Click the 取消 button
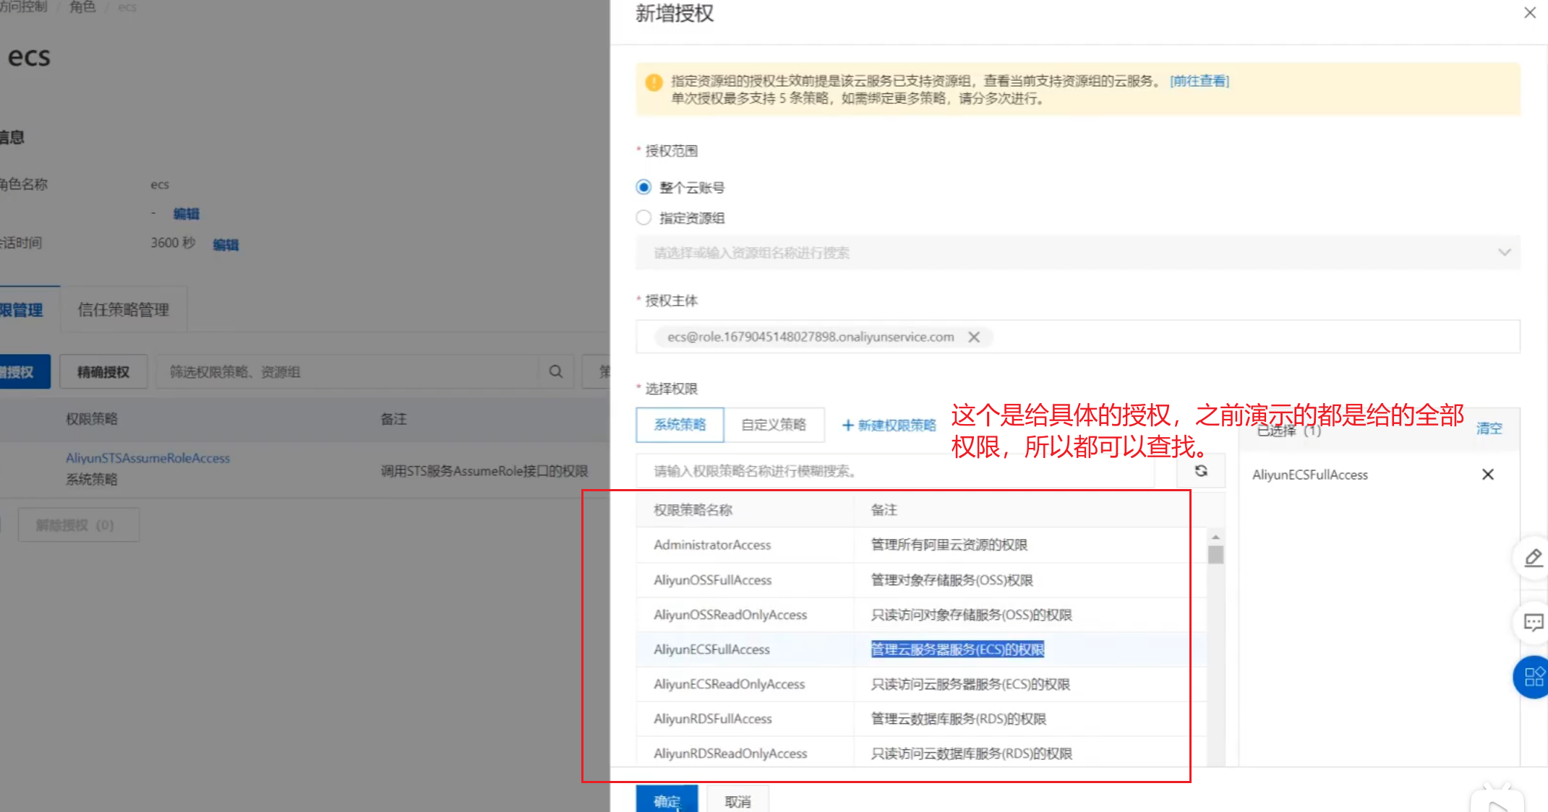The width and height of the screenshot is (1548, 812). [x=737, y=801]
